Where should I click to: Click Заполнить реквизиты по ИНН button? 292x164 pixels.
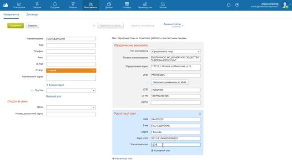[x=170, y=82]
